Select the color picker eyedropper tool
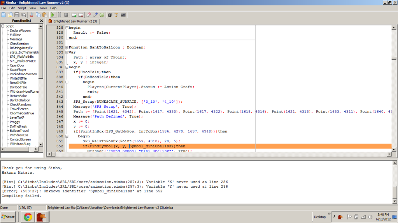The image size is (398, 223). click(95, 15)
